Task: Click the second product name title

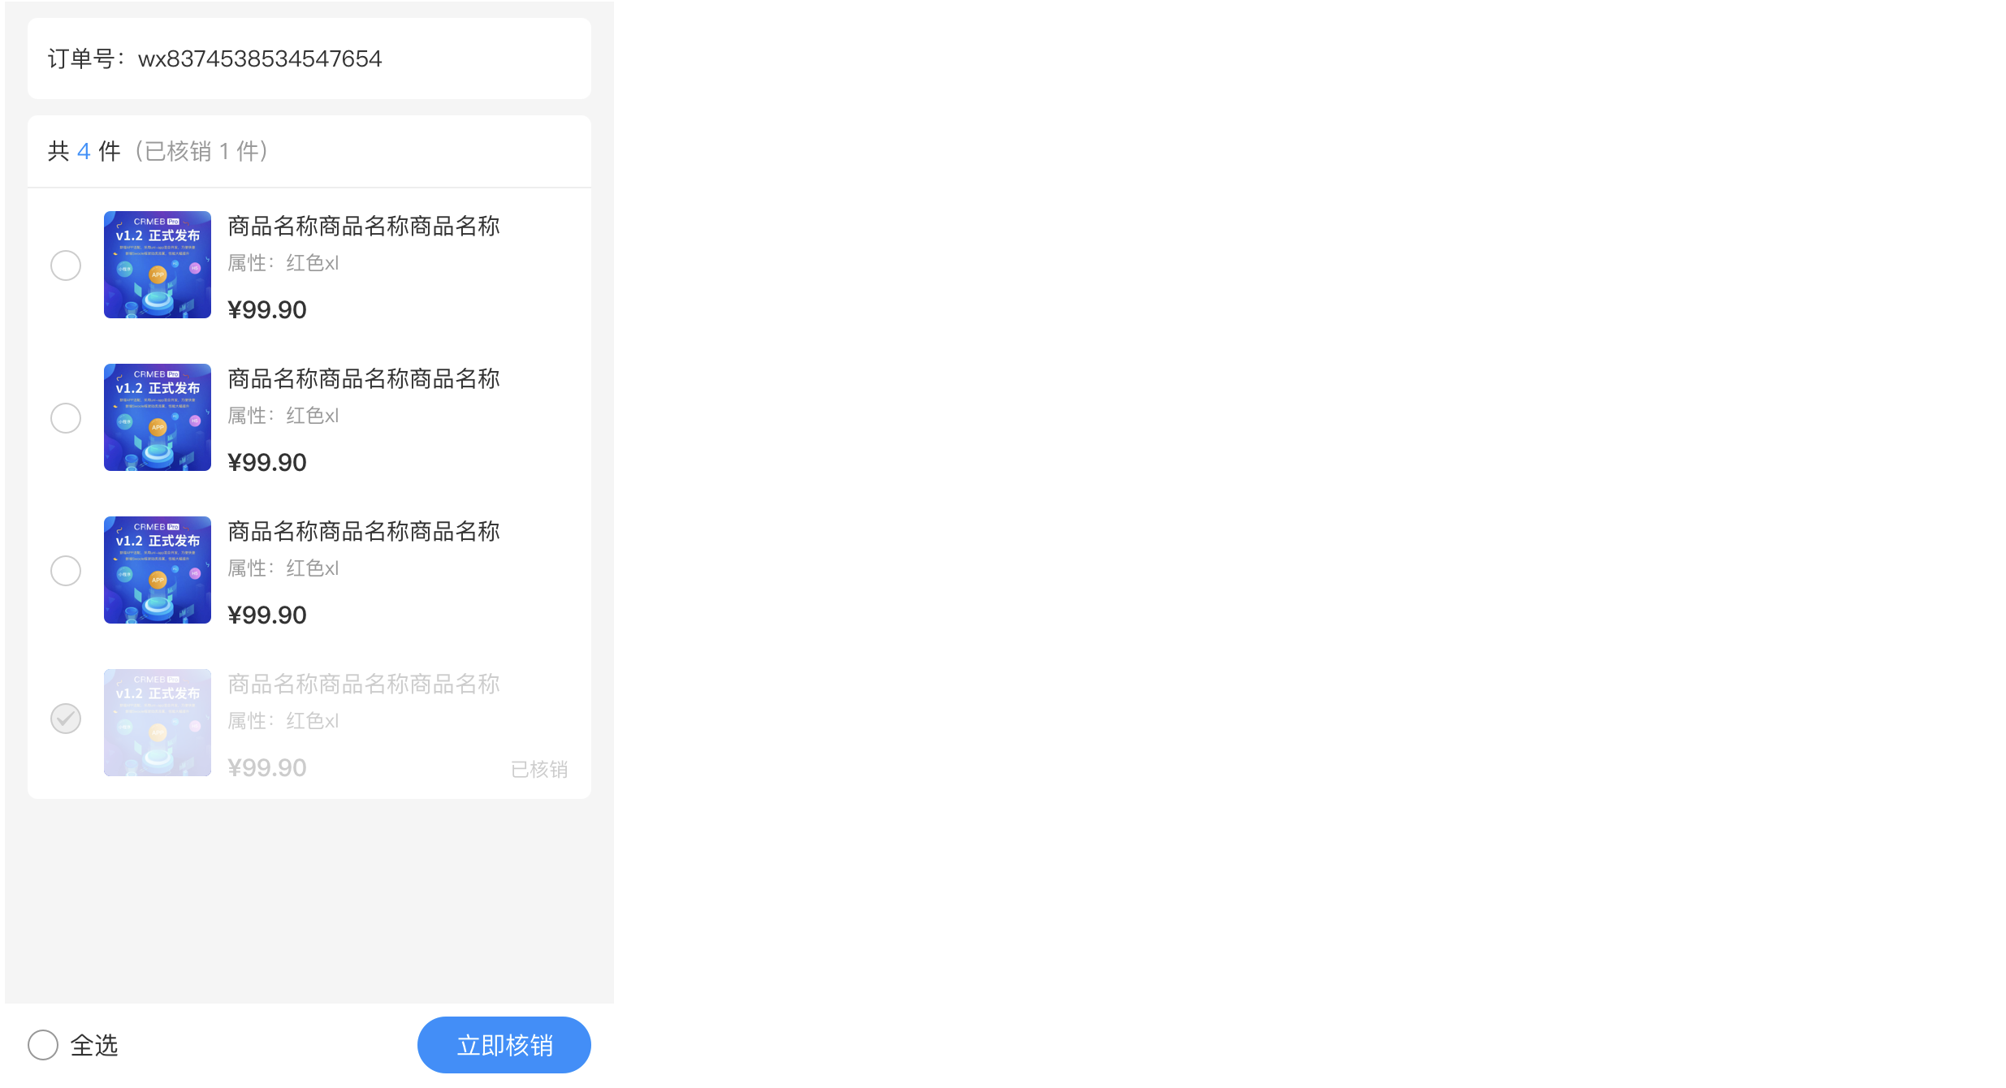Action: point(364,379)
